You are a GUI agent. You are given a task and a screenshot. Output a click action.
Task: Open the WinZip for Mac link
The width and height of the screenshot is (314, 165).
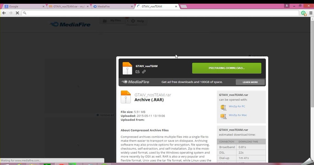pos(238,115)
